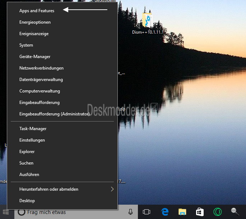
Task: Open File Explorer taskbar icon
Action: click(182, 212)
